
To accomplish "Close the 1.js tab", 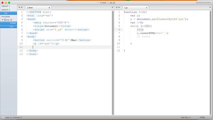I will (146, 8).
